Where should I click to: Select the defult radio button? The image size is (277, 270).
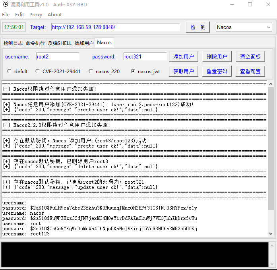[x=10, y=71]
